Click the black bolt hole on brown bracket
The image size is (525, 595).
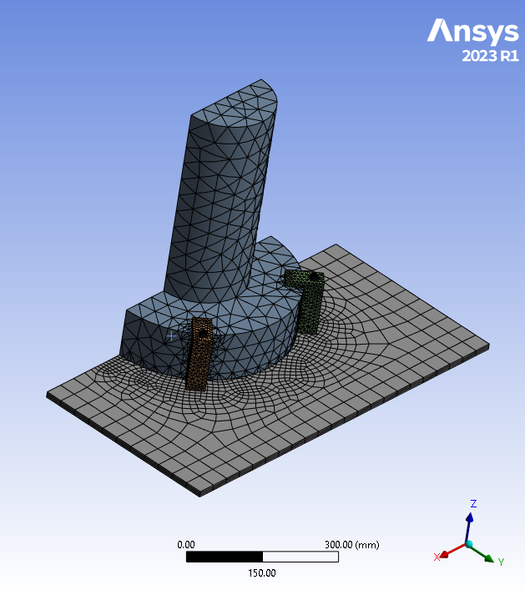pos(203,334)
